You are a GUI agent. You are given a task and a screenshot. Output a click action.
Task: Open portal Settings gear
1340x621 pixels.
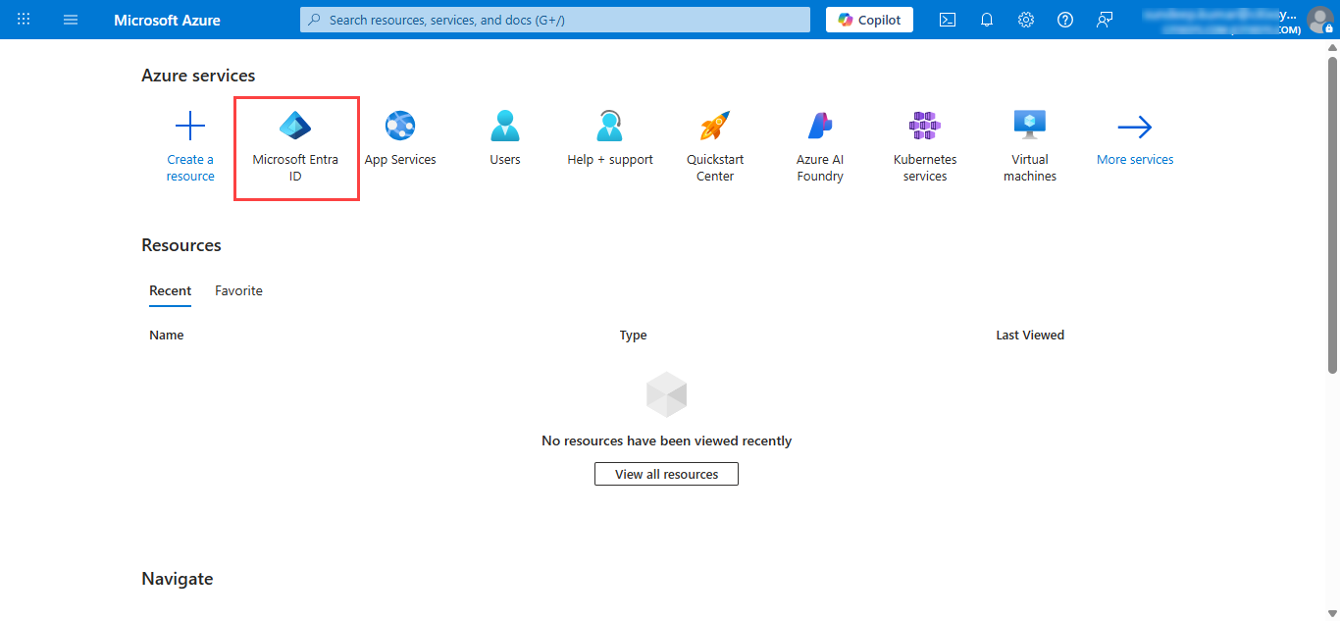coord(1026,20)
